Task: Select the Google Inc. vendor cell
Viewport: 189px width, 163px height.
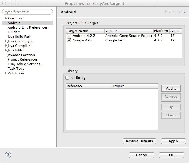Action: tap(114, 40)
